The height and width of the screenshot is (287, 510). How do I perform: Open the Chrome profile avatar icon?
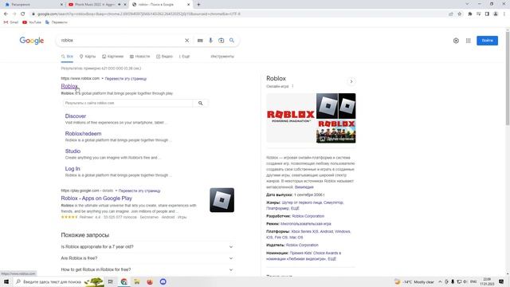496,14
